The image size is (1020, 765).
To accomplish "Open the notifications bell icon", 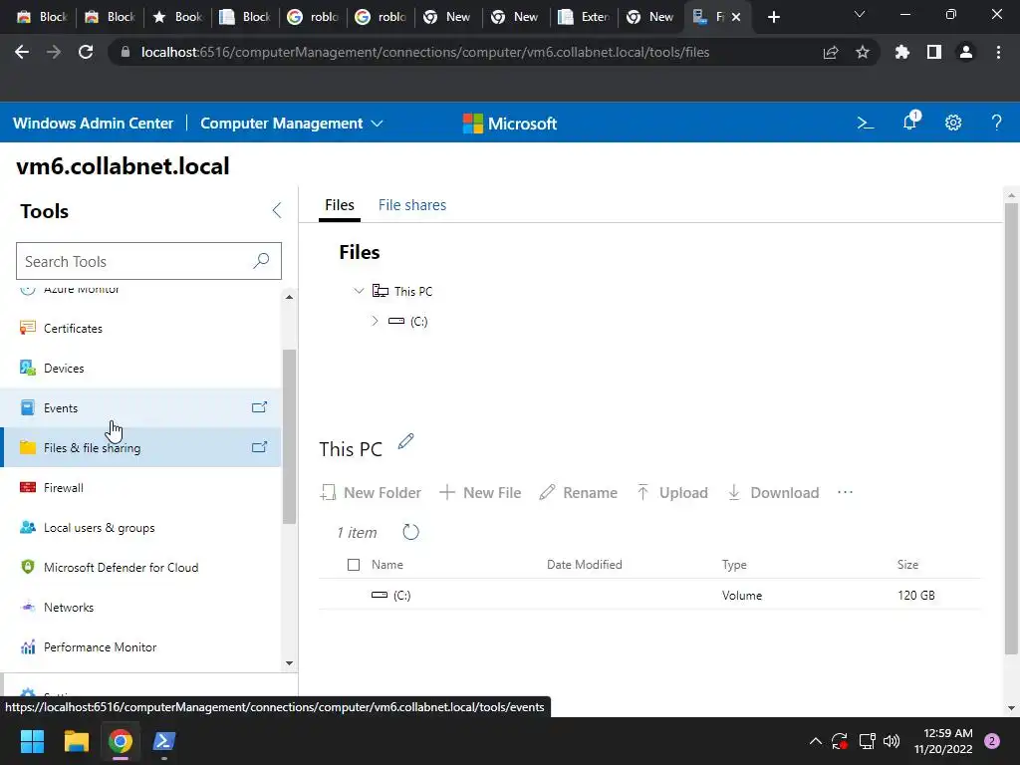I will point(910,121).
